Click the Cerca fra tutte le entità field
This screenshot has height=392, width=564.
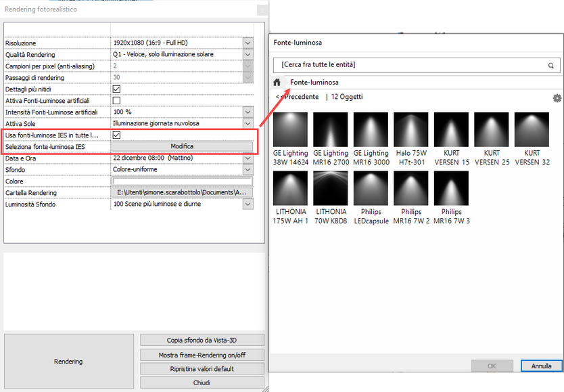pyautogui.click(x=417, y=65)
